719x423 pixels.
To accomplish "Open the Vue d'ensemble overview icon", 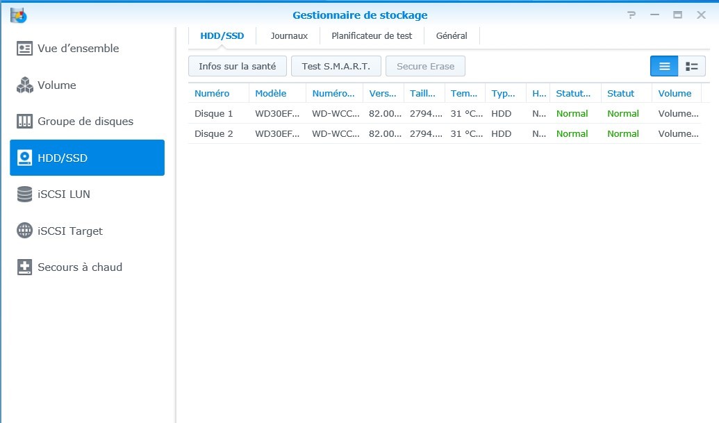I will 24,48.
